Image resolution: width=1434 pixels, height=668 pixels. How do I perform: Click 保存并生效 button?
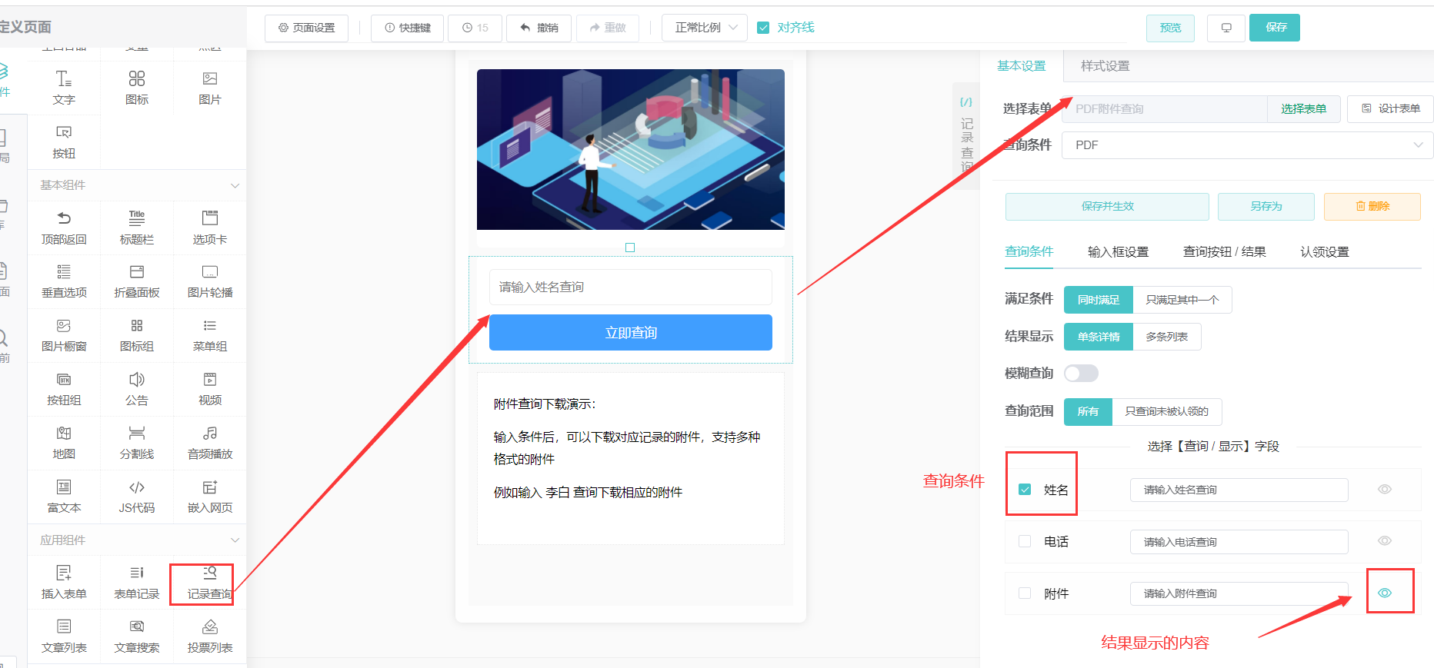tap(1107, 207)
